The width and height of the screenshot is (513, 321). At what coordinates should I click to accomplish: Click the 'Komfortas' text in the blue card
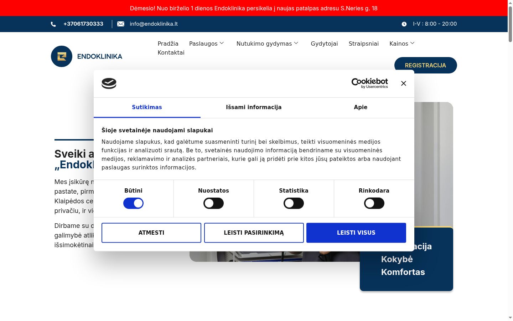(x=403, y=272)
